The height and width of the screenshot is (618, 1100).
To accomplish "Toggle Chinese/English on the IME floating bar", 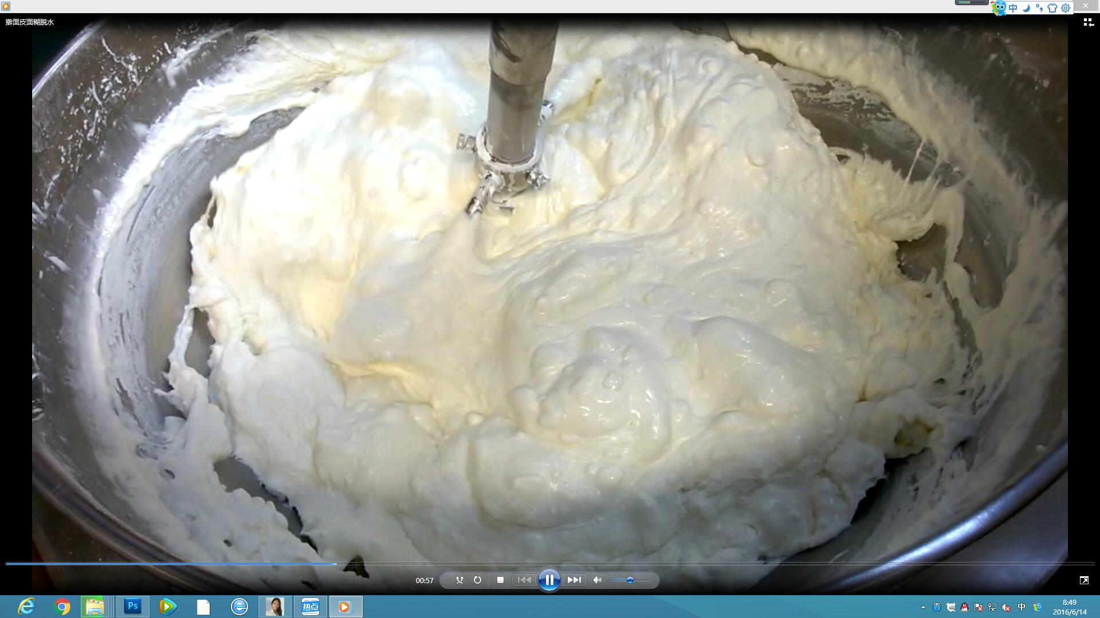I will click(1013, 8).
